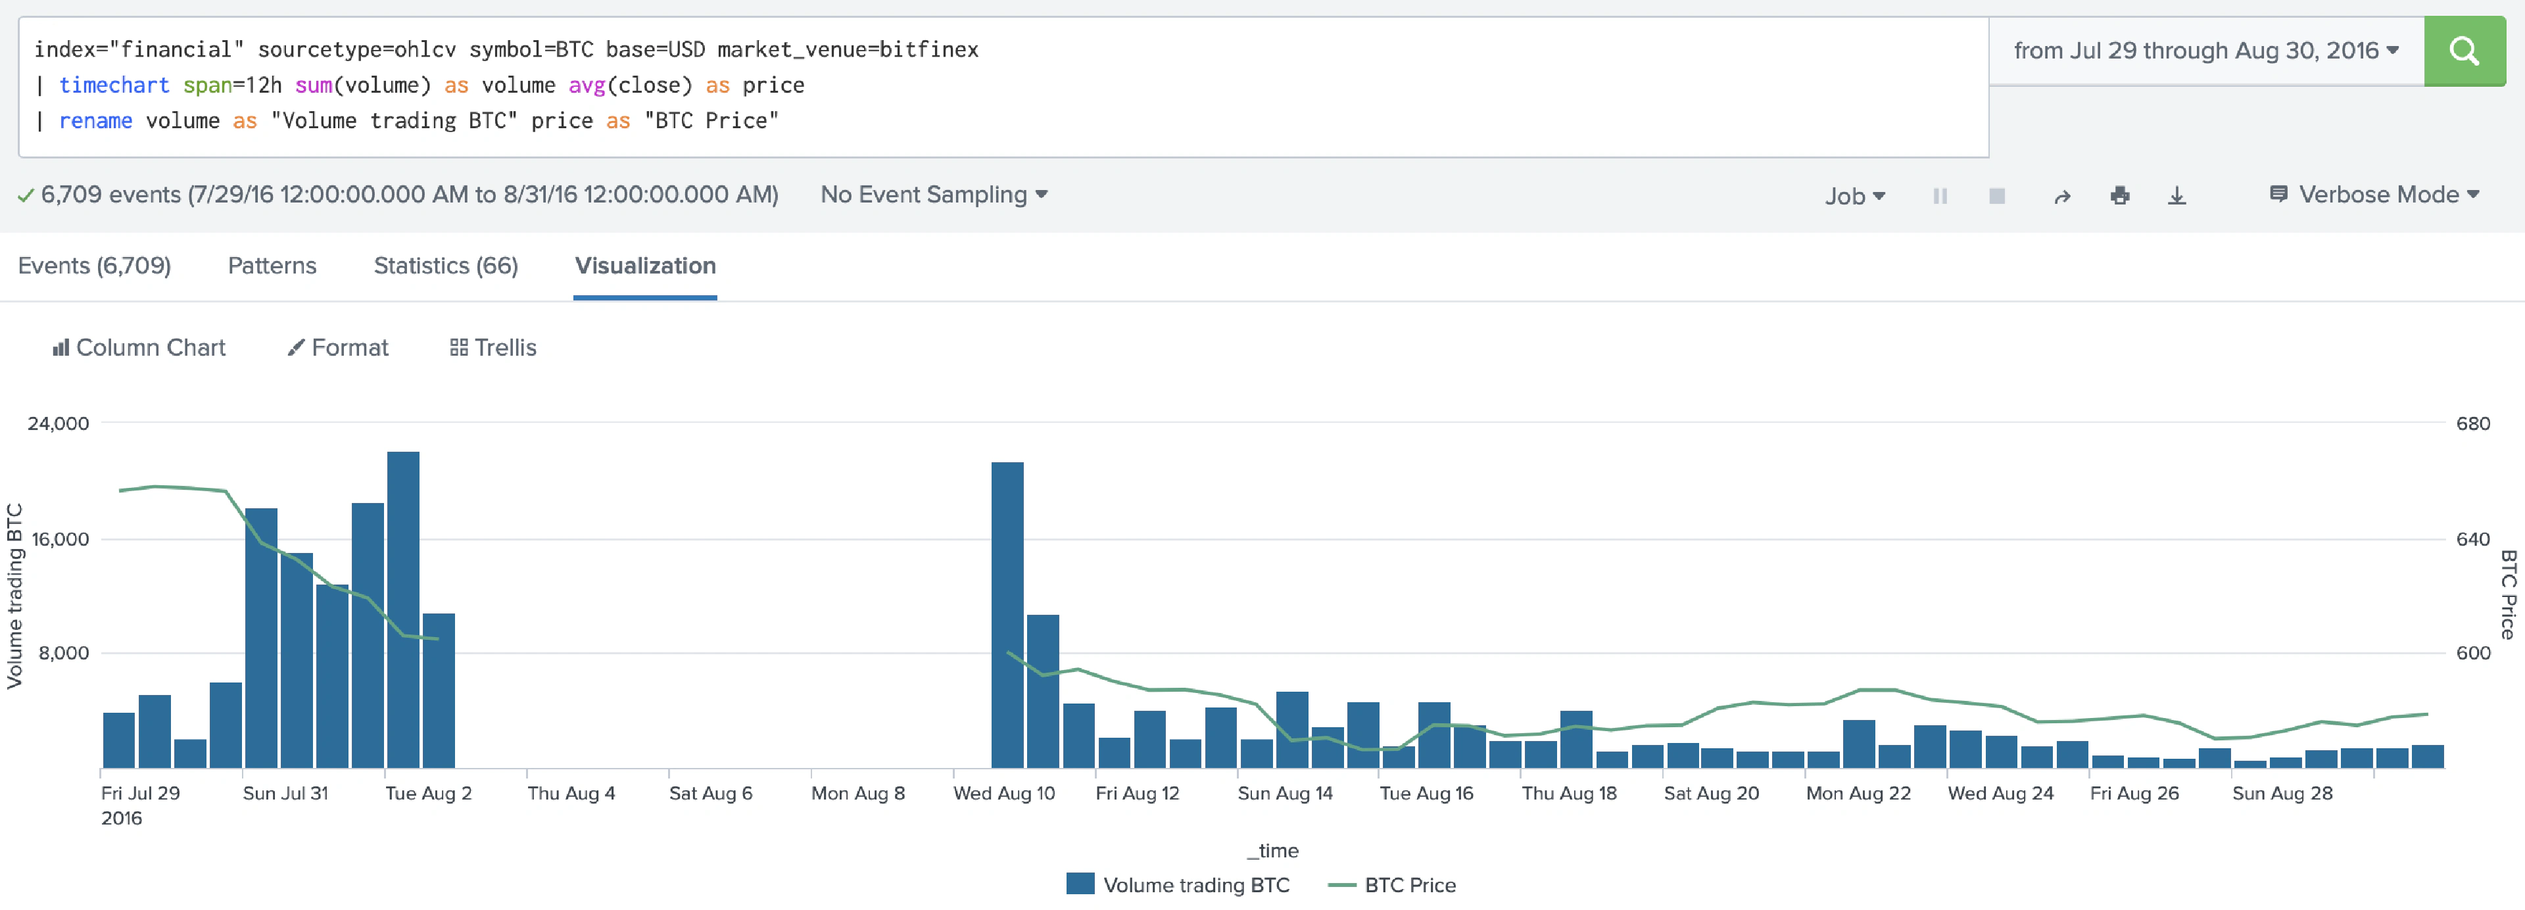Click inside the search query editor
Image resolution: width=2525 pixels, height=910 pixels.
[1003, 86]
